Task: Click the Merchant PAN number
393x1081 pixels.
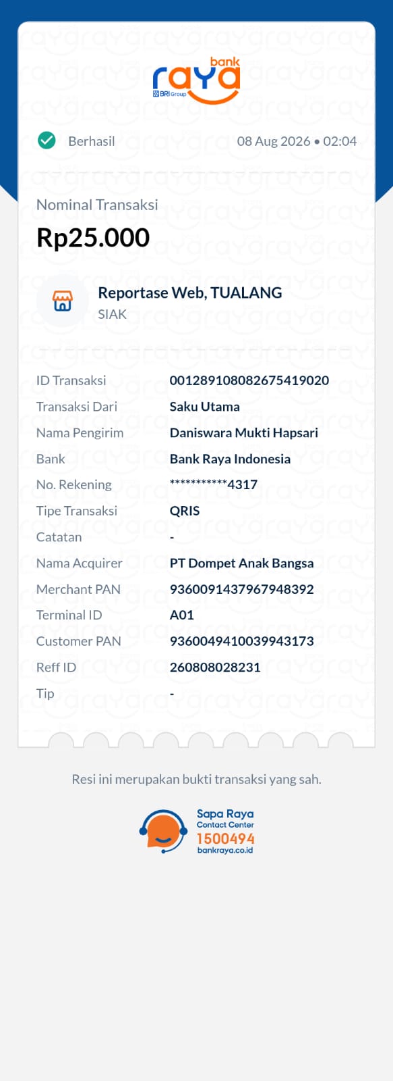Action: [x=242, y=589]
